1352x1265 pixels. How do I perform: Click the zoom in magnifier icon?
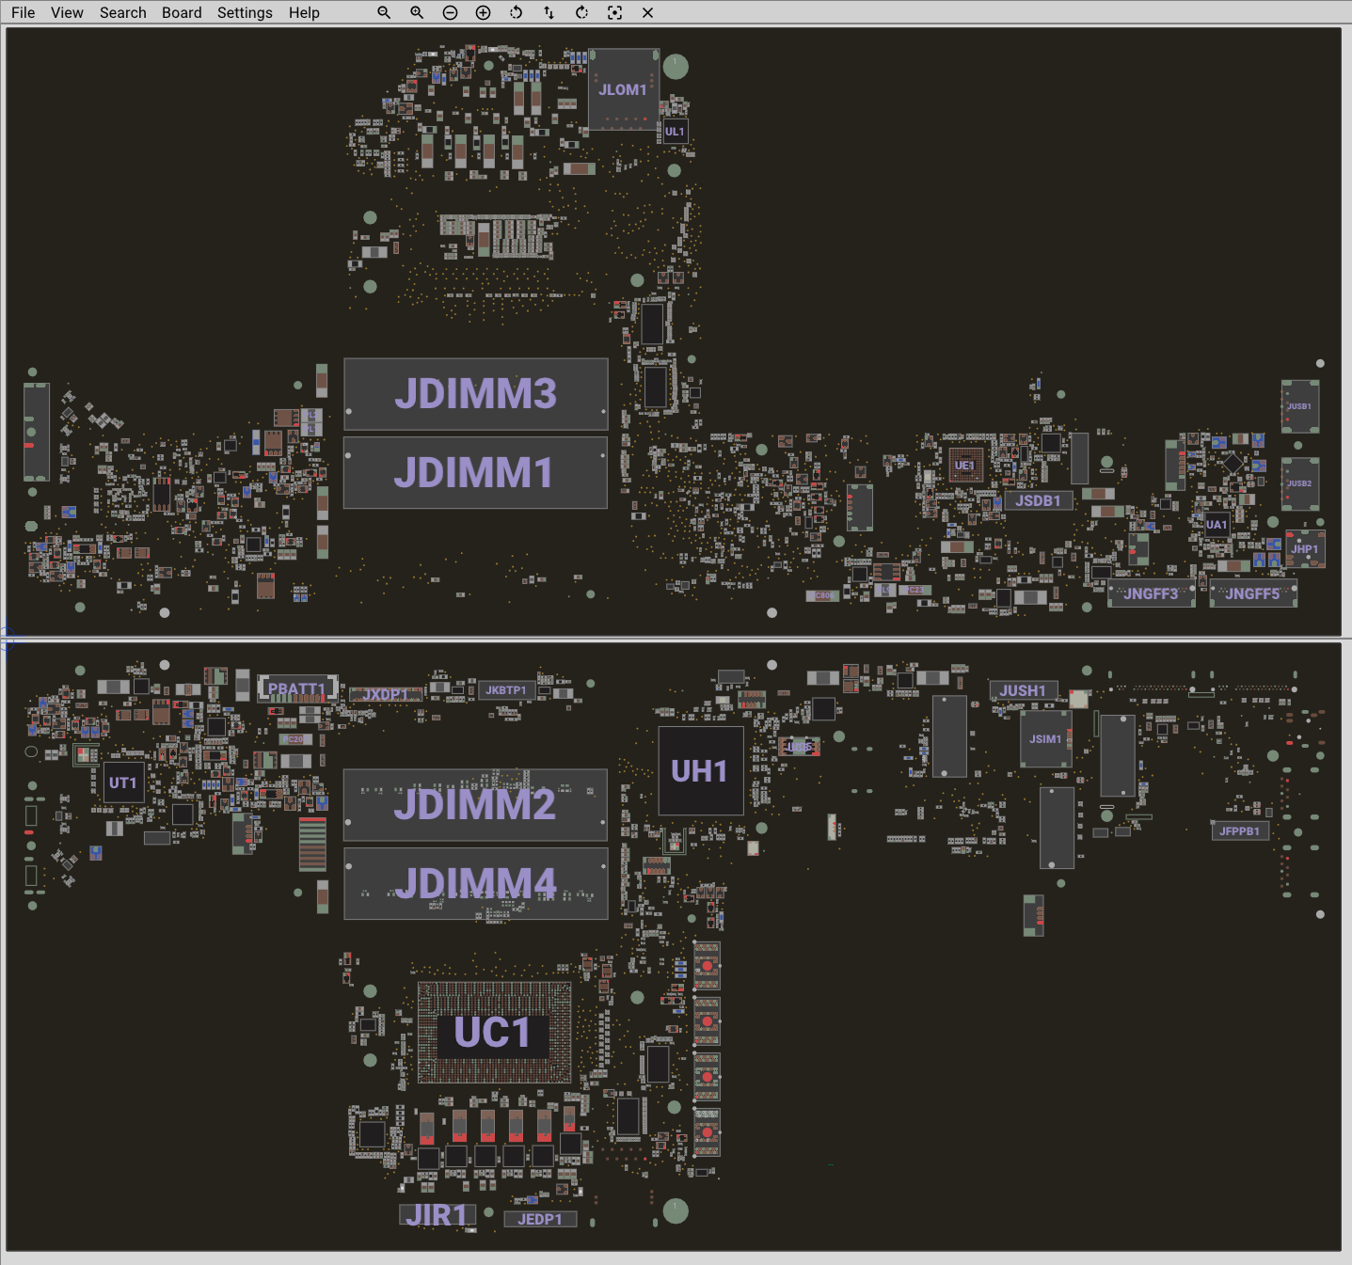click(x=417, y=12)
